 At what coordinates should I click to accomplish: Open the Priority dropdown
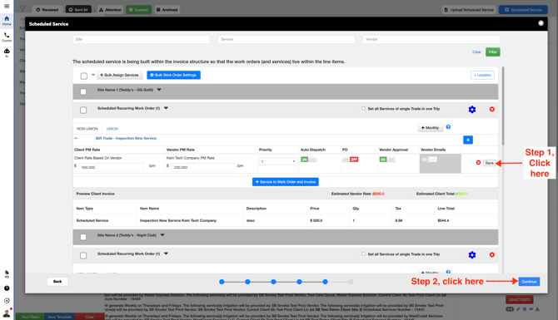pyautogui.click(x=278, y=161)
